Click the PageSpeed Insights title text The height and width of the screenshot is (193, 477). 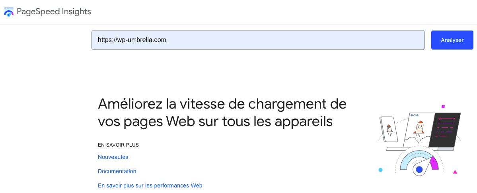[54, 11]
